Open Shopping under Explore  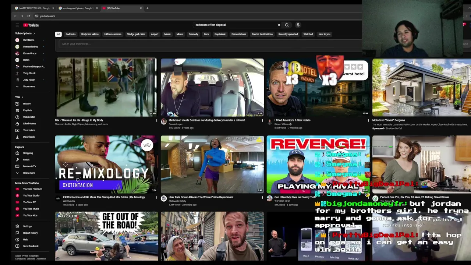(28, 153)
